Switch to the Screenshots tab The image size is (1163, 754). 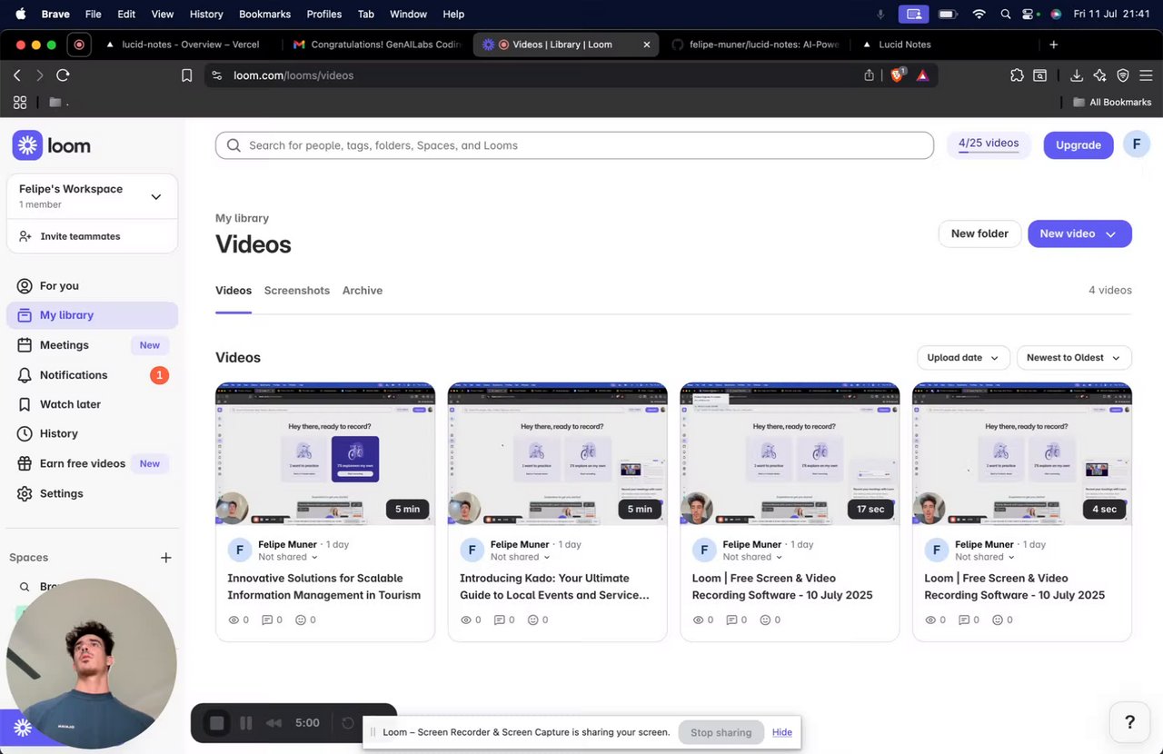pos(297,291)
